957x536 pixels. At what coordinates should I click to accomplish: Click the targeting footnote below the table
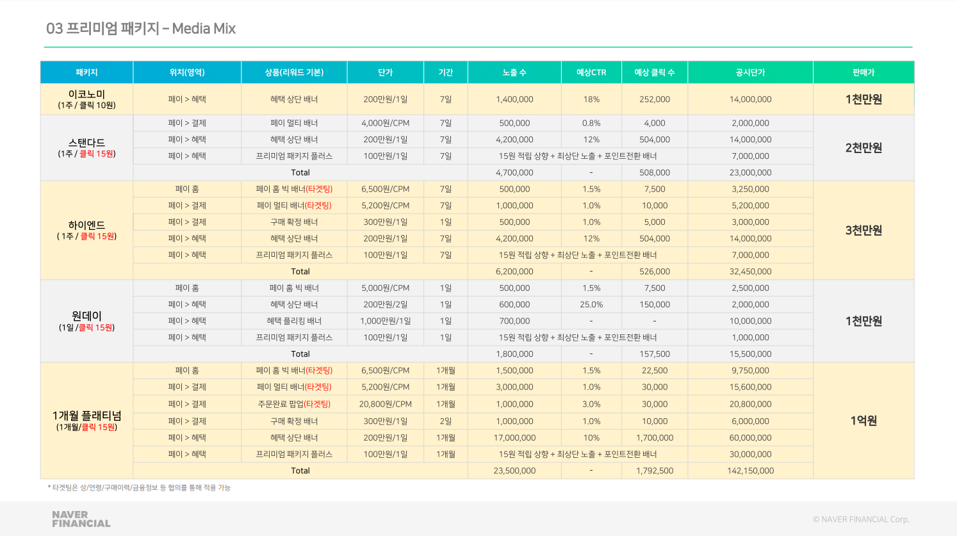139,488
